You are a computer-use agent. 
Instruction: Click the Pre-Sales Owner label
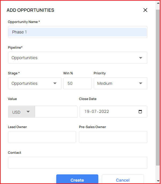[92, 127]
